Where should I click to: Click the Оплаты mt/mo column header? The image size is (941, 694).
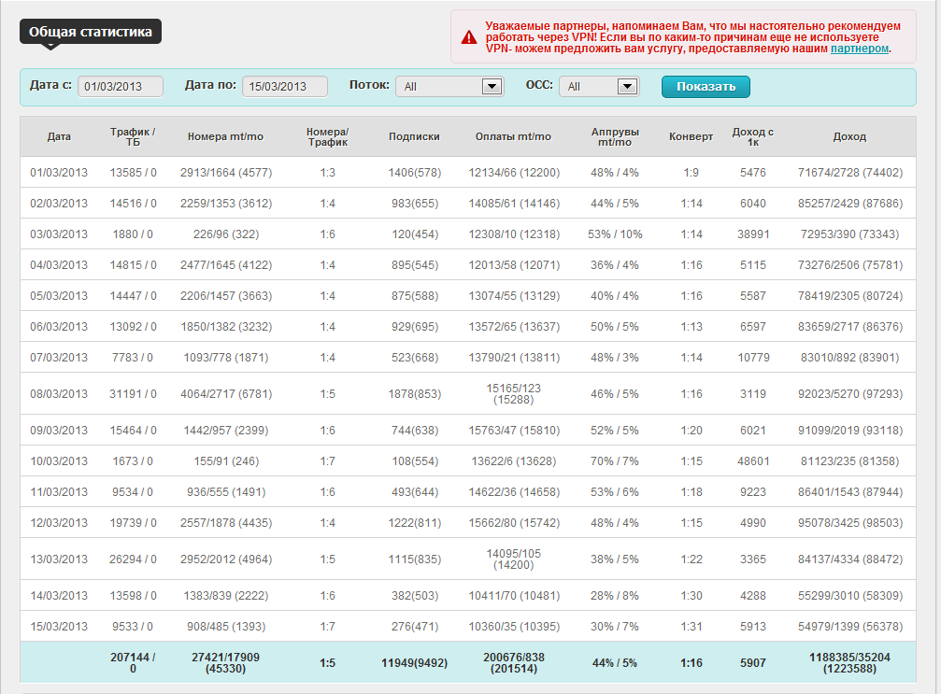[x=513, y=136]
